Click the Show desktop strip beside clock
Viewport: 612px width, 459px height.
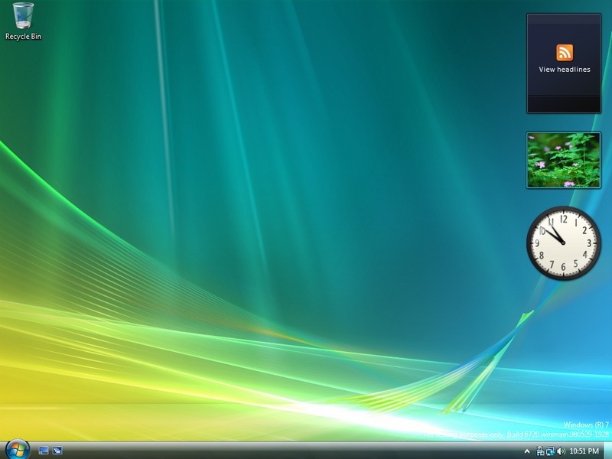pos(607,451)
